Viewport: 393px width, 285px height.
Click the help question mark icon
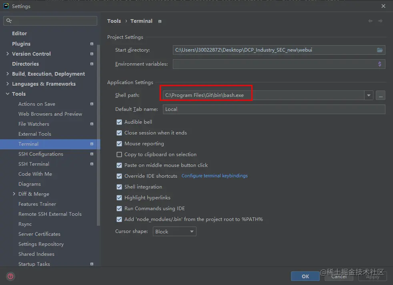pyautogui.click(x=10, y=276)
